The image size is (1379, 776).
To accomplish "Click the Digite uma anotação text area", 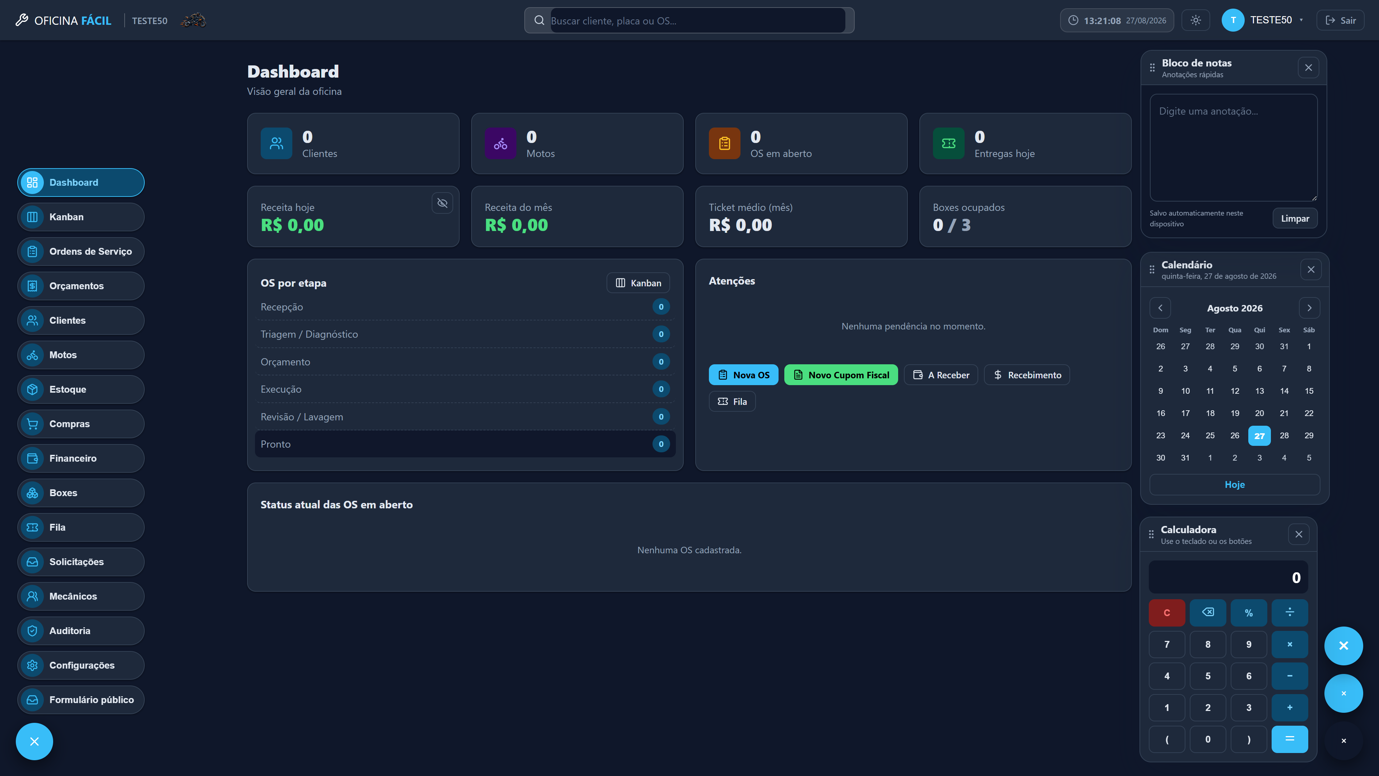I will [1234, 148].
